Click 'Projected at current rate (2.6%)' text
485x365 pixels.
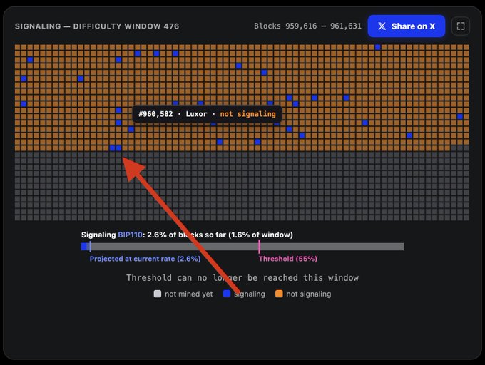click(145, 259)
